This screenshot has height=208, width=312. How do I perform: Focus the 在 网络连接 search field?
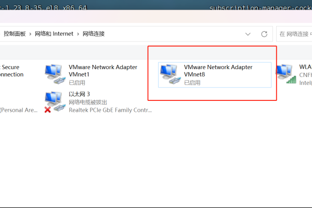294,34
